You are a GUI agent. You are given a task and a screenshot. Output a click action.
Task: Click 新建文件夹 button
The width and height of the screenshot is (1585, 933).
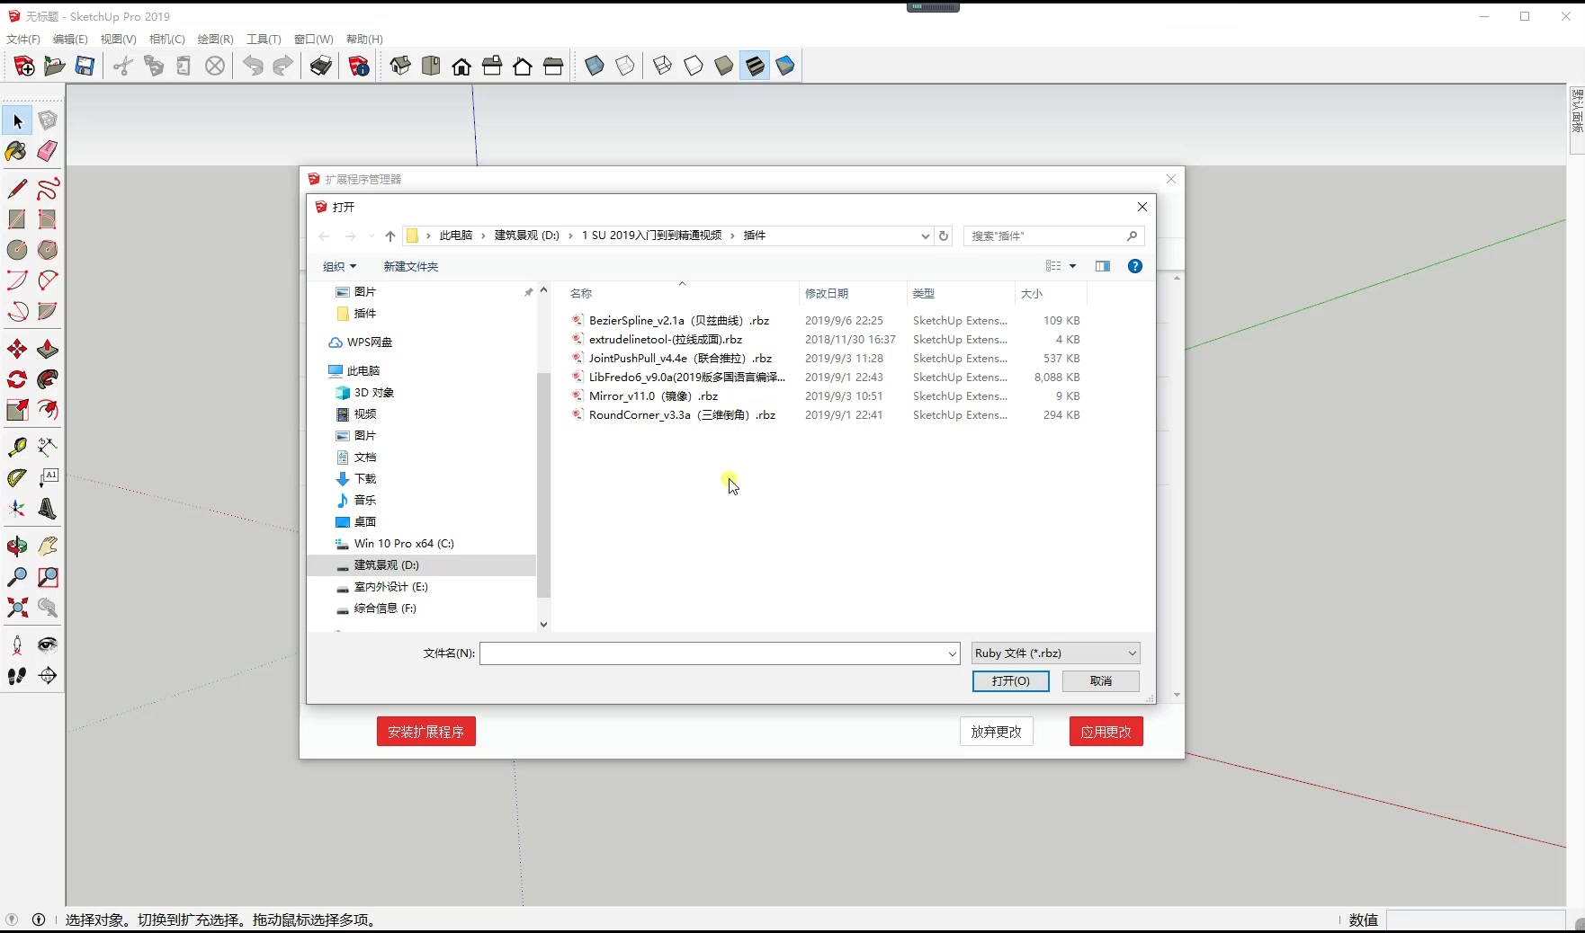point(410,266)
